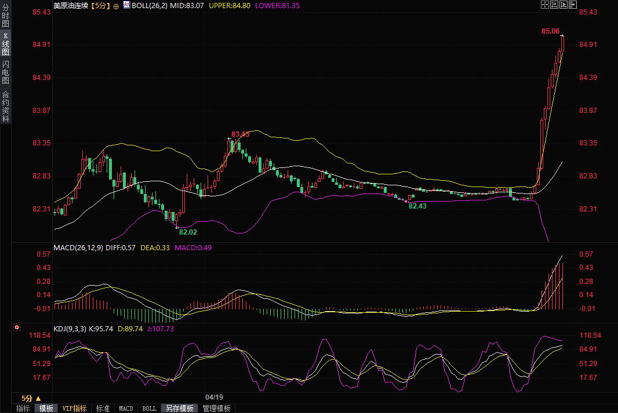The width and height of the screenshot is (618, 413).
Task: Select the K线图 sidebar tab
Action: pos(5,44)
